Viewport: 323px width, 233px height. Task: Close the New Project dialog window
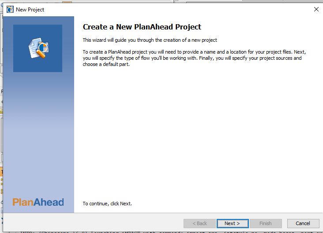(316, 9)
